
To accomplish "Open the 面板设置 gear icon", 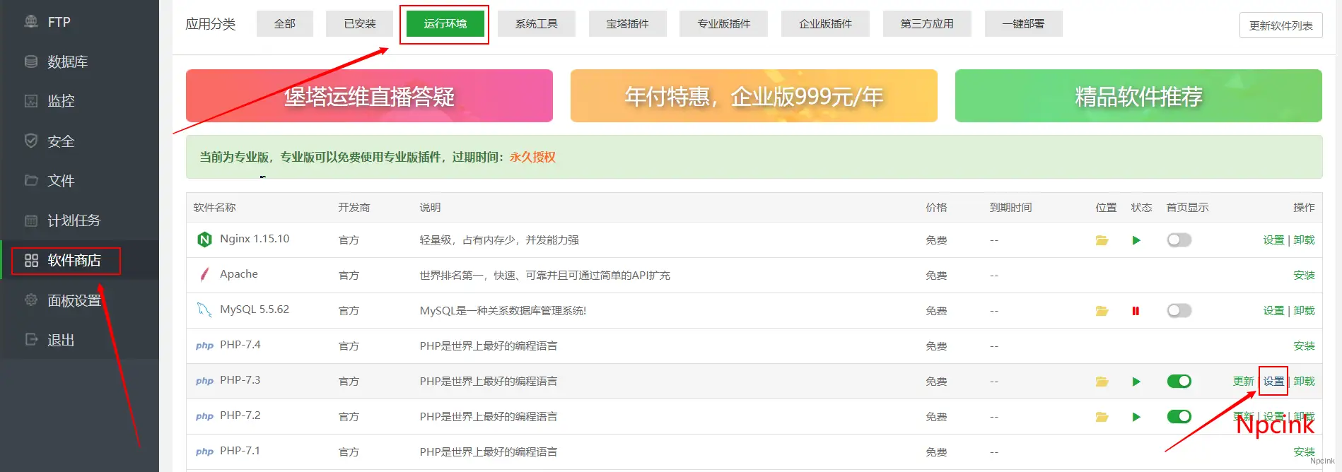I will click(31, 300).
